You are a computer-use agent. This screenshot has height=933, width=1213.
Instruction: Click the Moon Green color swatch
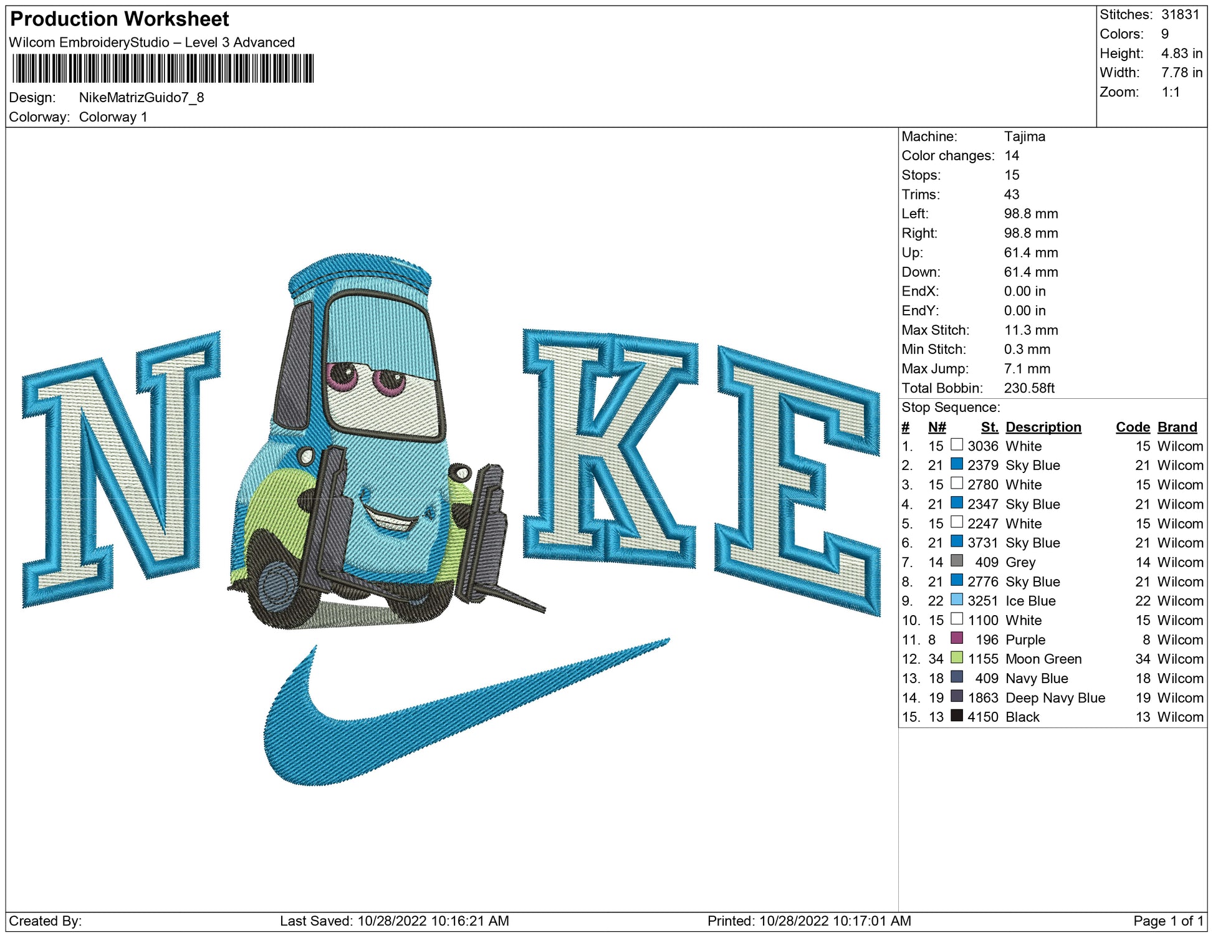click(956, 658)
